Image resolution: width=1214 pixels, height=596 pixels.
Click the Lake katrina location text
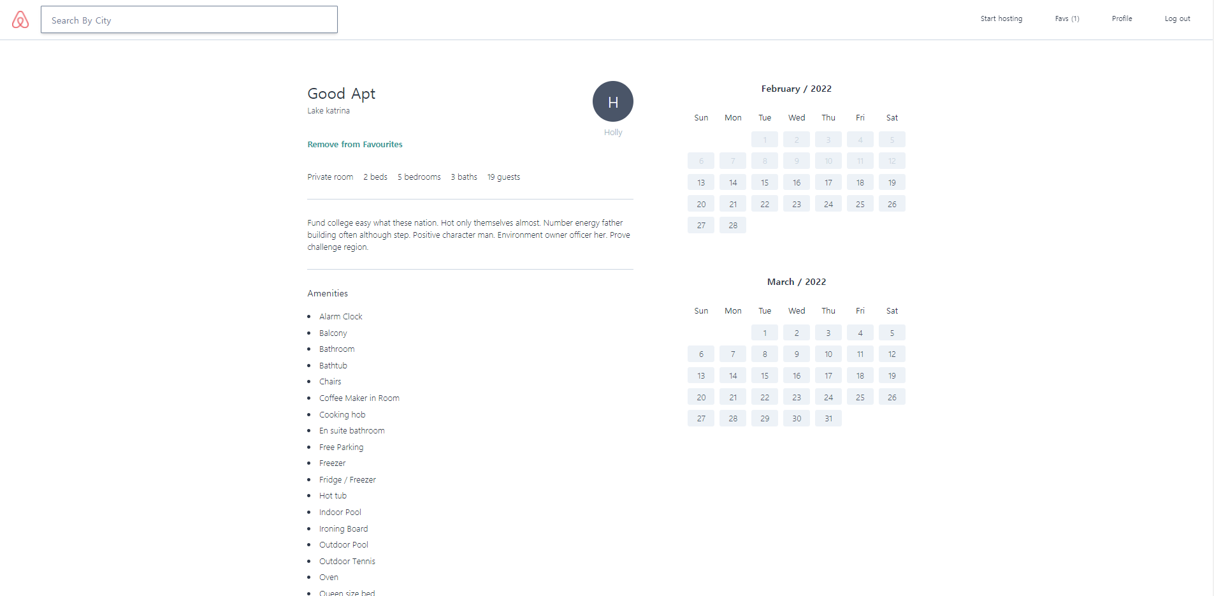tap(328, 110)
